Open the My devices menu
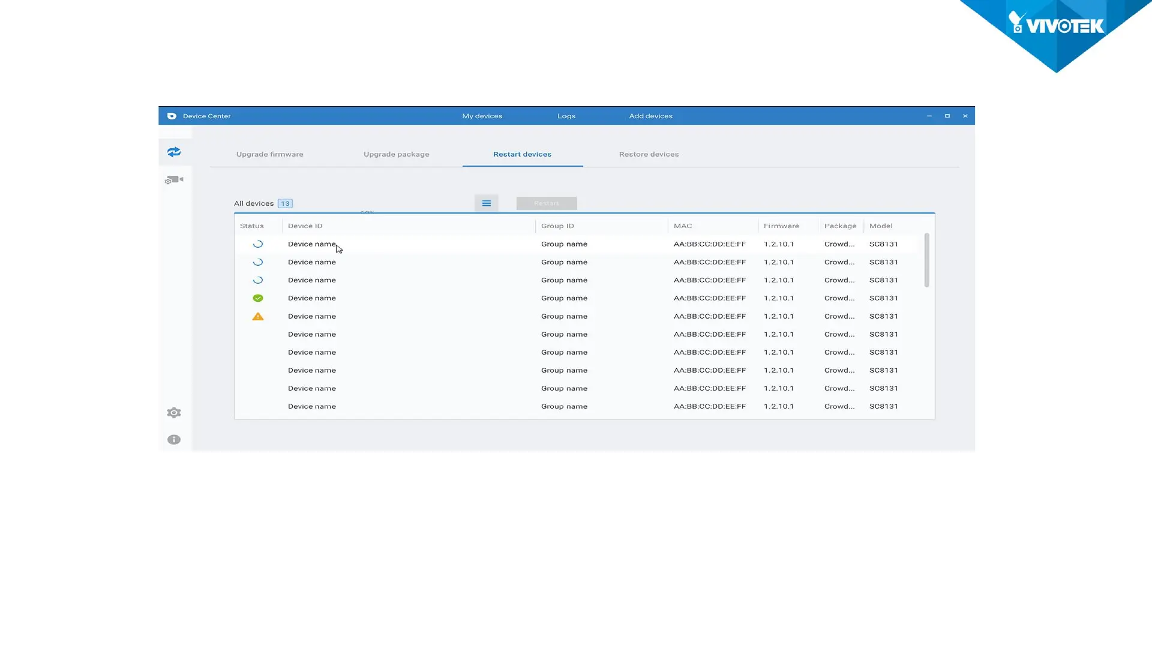This screenshot has width=1152, height=648. coord(482,116)
